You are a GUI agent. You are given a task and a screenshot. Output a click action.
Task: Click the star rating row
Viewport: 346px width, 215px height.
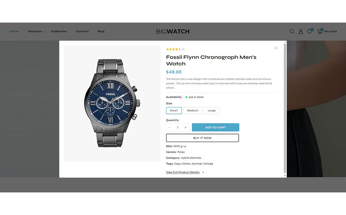point(174,49)
